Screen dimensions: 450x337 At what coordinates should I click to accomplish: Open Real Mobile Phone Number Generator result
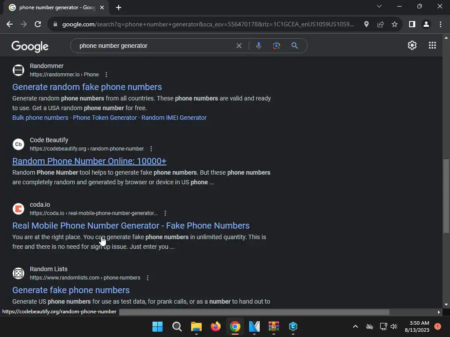[x=131, y=226]
